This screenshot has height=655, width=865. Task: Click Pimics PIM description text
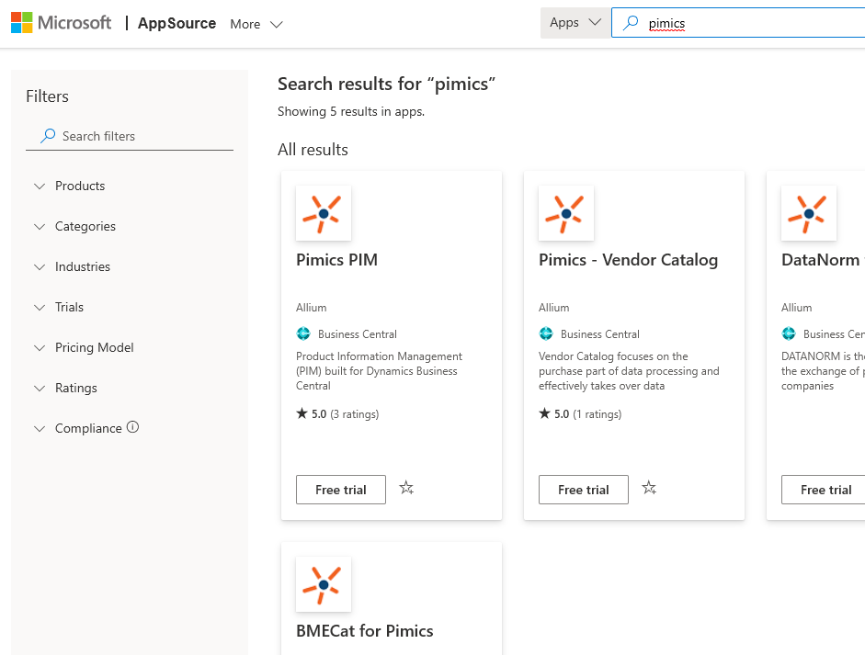(380, 371)
